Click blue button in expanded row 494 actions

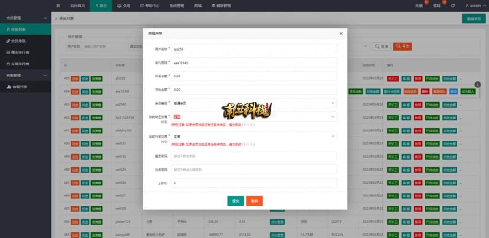click(454, 91)
